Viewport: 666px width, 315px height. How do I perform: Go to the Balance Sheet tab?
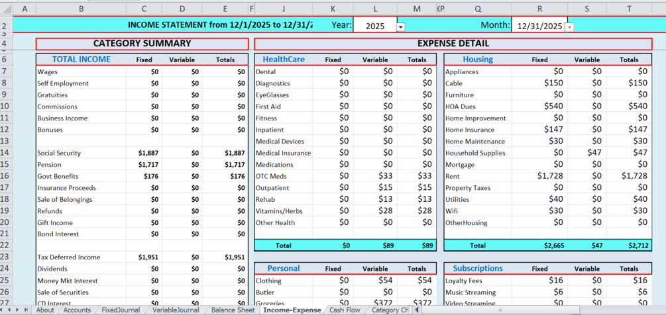pos(233,310)
